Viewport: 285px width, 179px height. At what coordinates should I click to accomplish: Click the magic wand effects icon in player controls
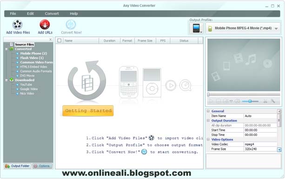pyautogui.click(x=273, y=101)
